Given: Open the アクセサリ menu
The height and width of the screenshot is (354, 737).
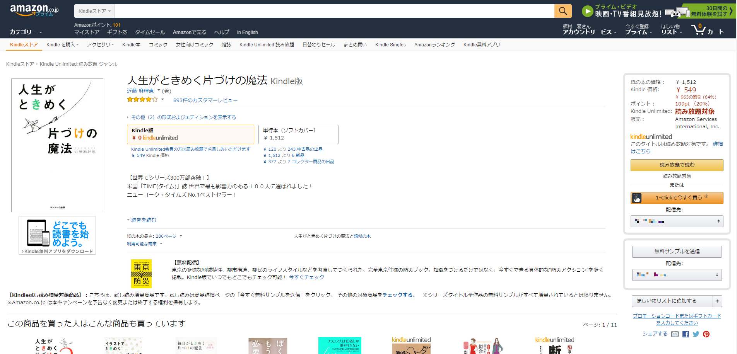Looking at the screenshot, I should (x=100, y=45).
